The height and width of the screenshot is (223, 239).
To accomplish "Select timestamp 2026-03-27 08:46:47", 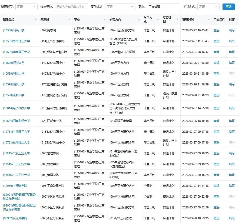I will point(195,52).
